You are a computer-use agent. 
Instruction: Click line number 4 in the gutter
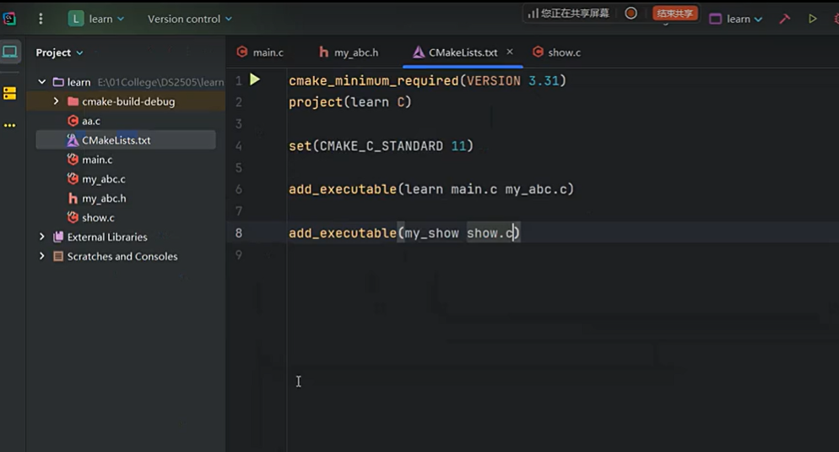pyautogui.click(x=239, y=145)
